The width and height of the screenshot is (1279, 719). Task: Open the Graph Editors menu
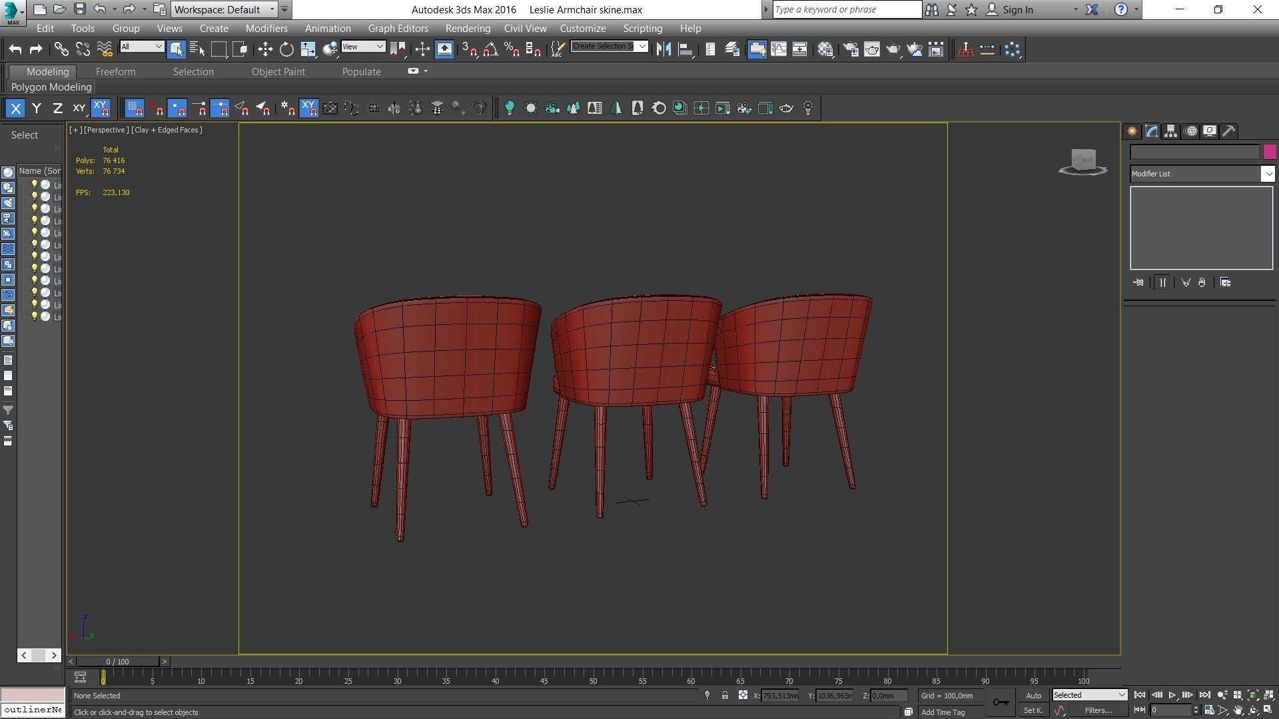tap(398, 29)
